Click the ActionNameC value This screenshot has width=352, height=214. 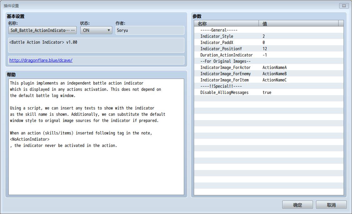coord(274,80)
